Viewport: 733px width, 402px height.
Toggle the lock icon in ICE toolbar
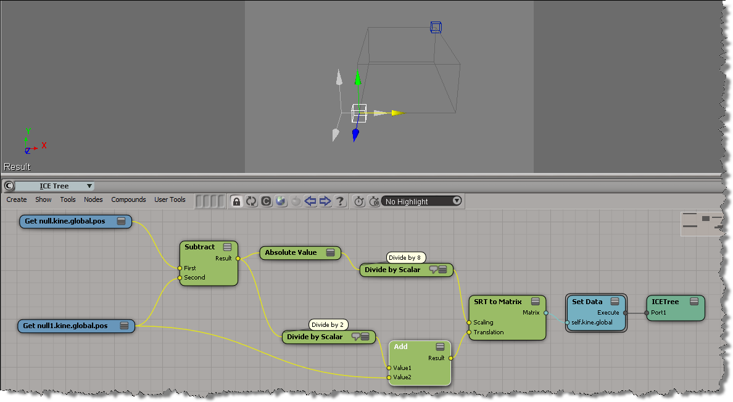click(x=236, y=201)
